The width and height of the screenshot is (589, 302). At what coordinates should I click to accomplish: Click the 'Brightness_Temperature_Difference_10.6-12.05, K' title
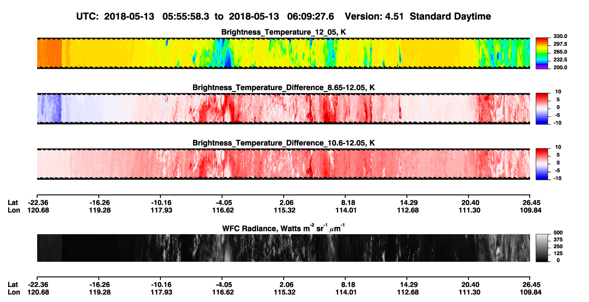coord(284,143)
